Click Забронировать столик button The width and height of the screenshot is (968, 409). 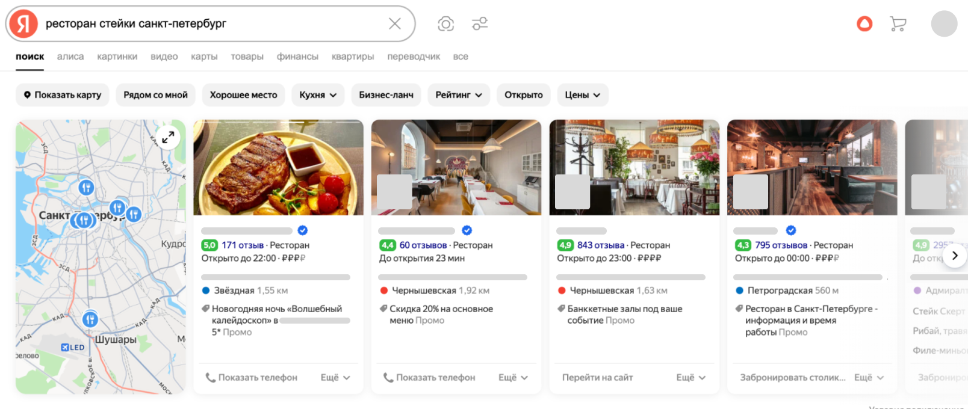(x=793, y=378)
